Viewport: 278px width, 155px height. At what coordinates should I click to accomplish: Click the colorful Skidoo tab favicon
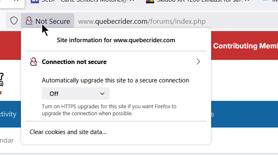(150, 1)
